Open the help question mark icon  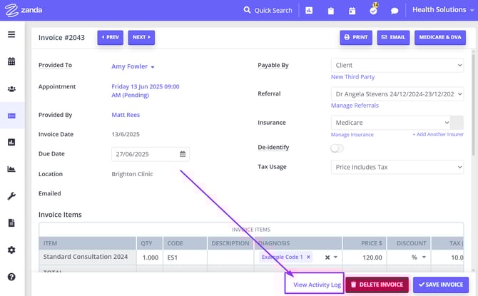click(x=11, y=277)
